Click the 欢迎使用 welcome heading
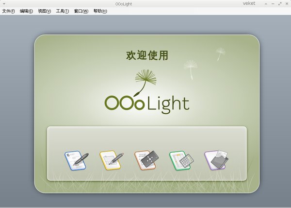291x208 pixels. point(147,55)
